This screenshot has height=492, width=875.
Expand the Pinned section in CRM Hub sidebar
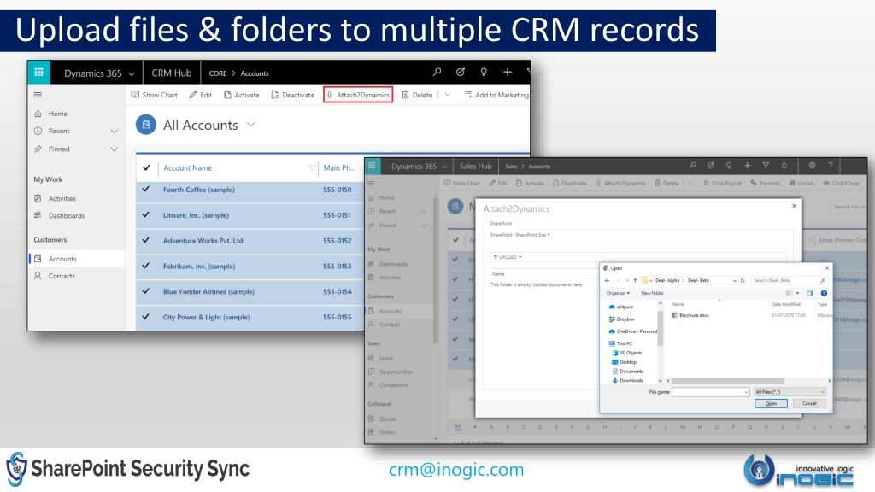(114, 149)
